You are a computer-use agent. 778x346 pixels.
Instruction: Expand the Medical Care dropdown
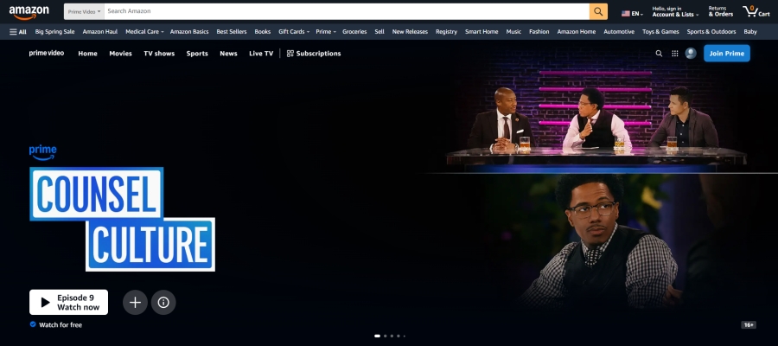(144, 32)
